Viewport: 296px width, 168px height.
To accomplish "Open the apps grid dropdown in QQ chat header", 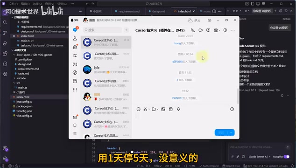I will pos(219,30).
